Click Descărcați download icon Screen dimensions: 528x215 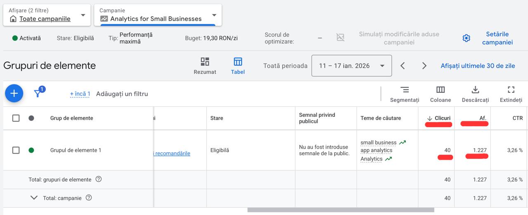click(x=475, y=94)
